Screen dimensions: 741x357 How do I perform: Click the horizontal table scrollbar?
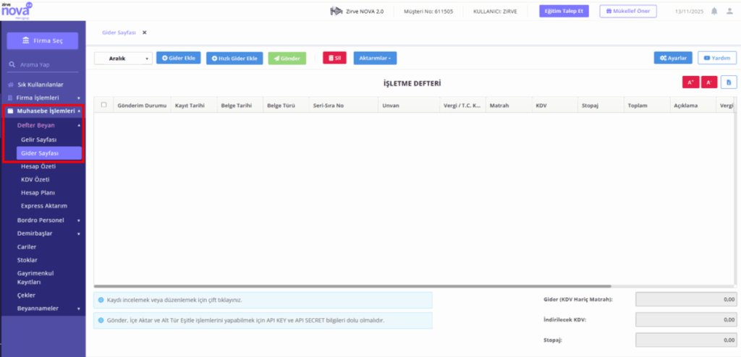click(352, 286)
